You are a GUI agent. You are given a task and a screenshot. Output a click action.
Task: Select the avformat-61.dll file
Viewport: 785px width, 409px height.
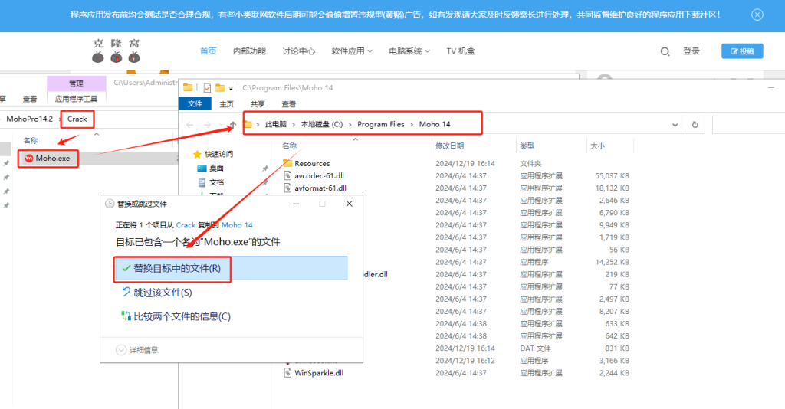[x=320, y=188]
